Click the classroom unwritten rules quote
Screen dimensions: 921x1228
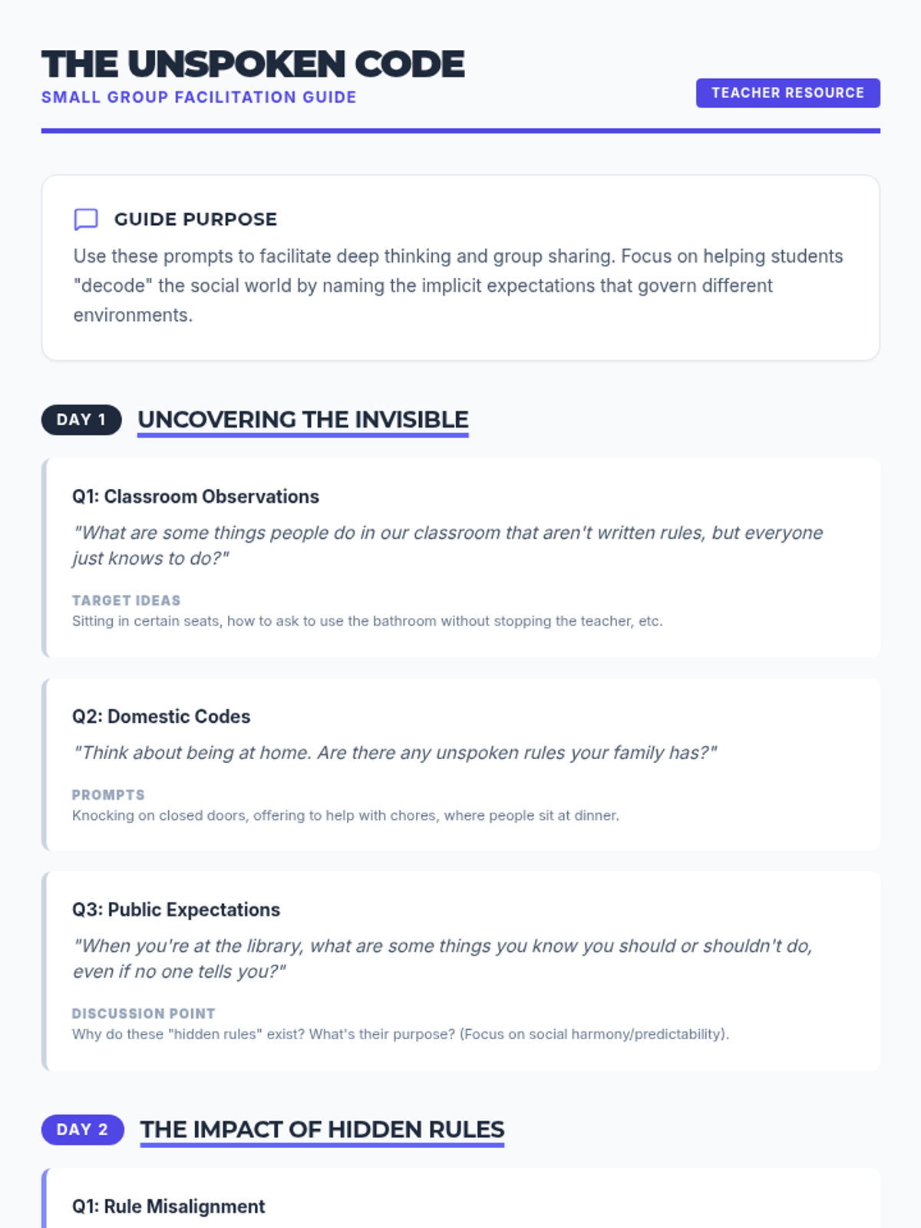click(x=447, y=546)
